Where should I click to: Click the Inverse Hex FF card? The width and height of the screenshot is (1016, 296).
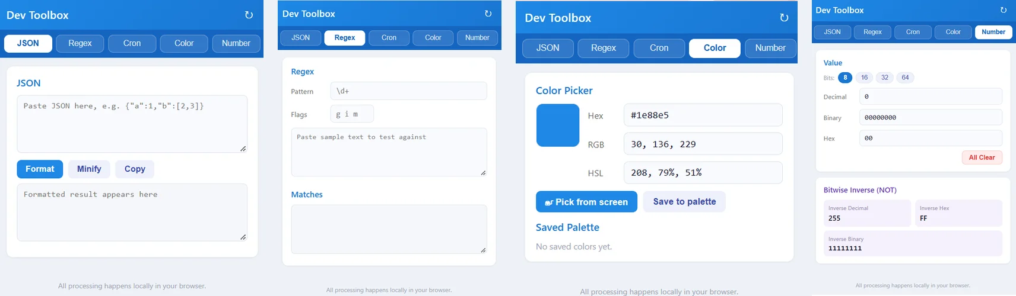(958, 214)
